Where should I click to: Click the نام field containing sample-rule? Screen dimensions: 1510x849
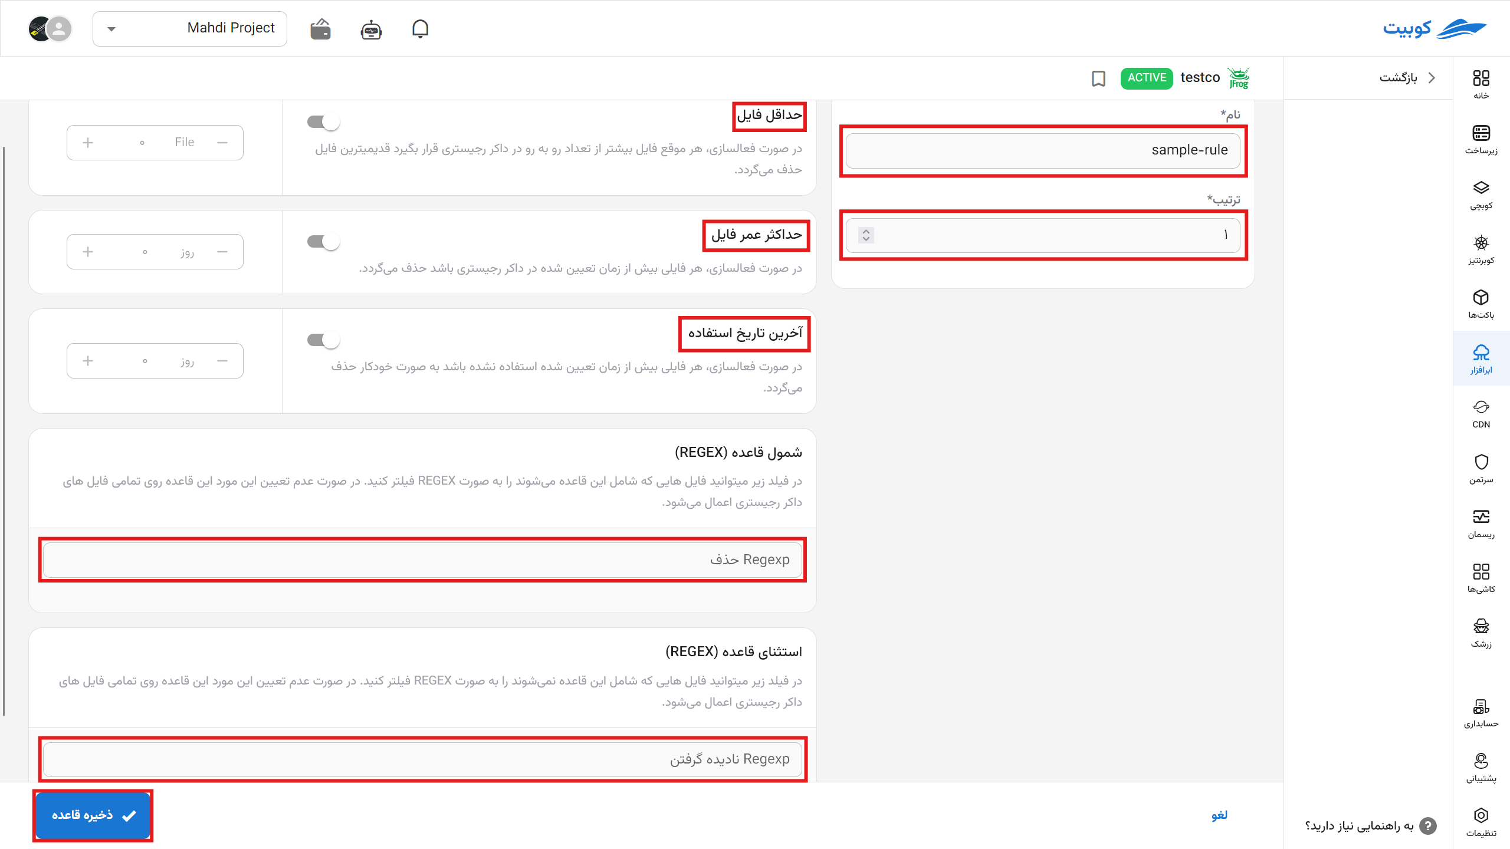click(1043, 151)
